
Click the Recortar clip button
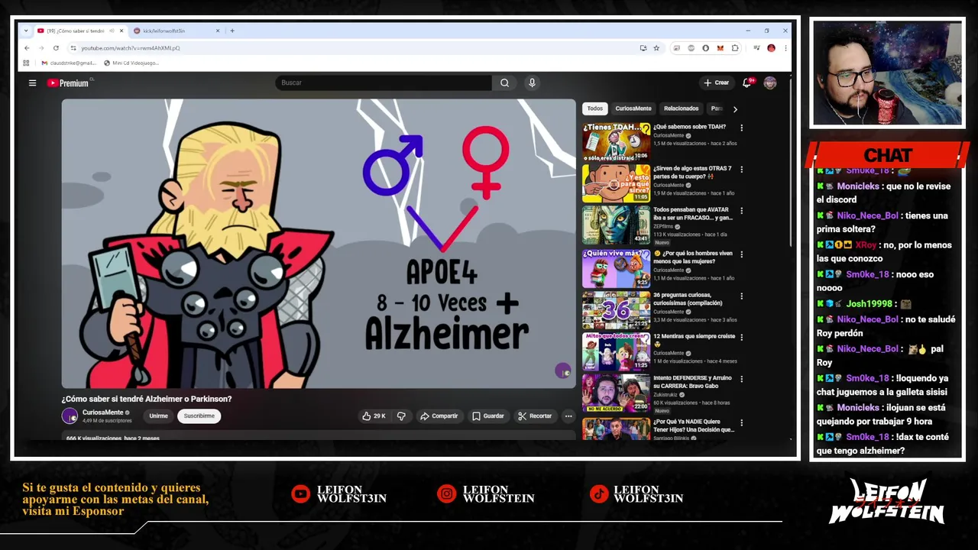(535, 416)
